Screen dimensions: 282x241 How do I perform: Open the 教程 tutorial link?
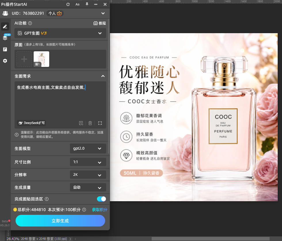coord(100,23)
